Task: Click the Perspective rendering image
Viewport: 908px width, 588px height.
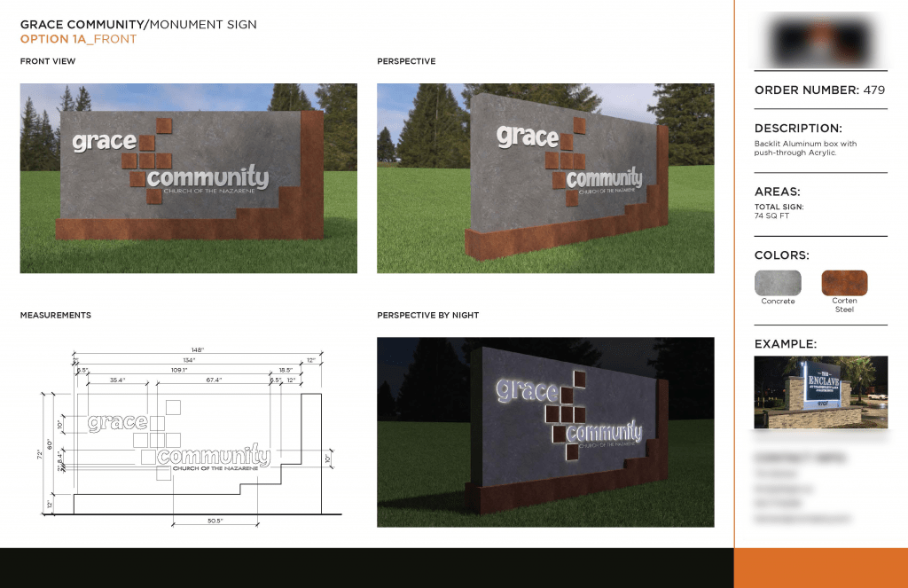Action: [545, 177]
